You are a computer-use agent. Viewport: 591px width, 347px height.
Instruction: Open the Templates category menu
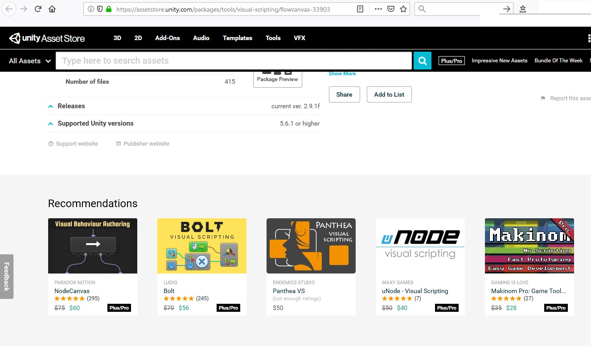pos(238,38)
